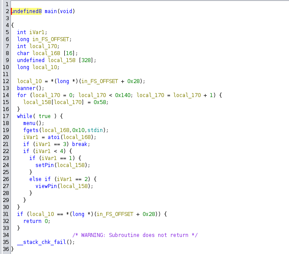Click the 'viewPin' function call

[x=46, y=186]
